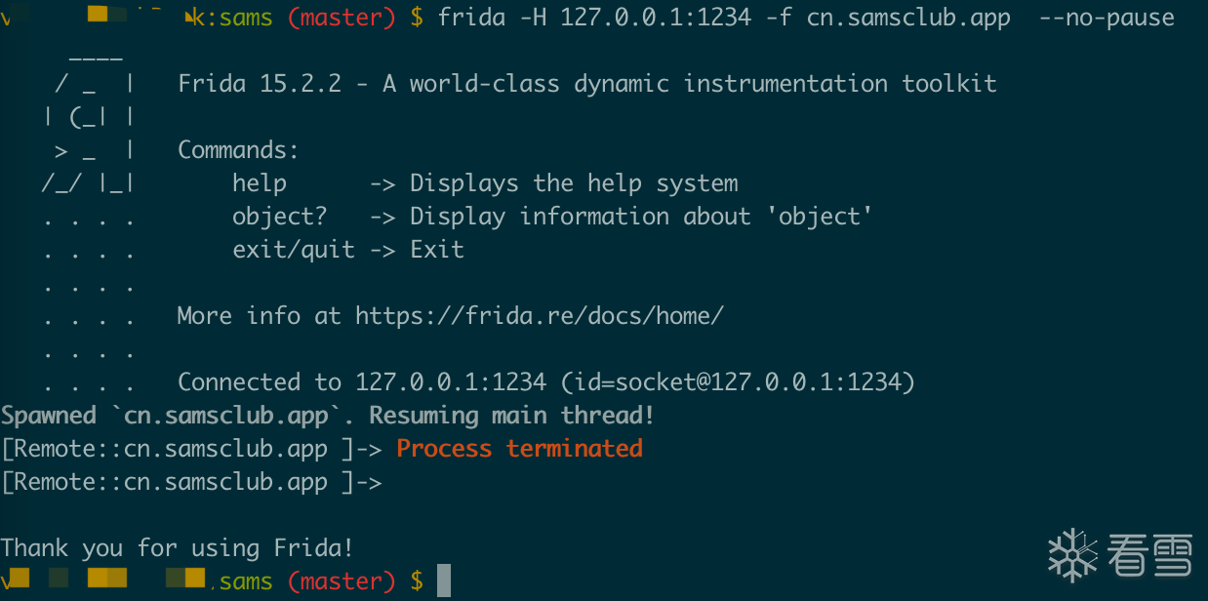Click the "id=socket@127.0.0.1:1234" text
The width and height of the screenshot is (1208, 601).
coord(737,382)
